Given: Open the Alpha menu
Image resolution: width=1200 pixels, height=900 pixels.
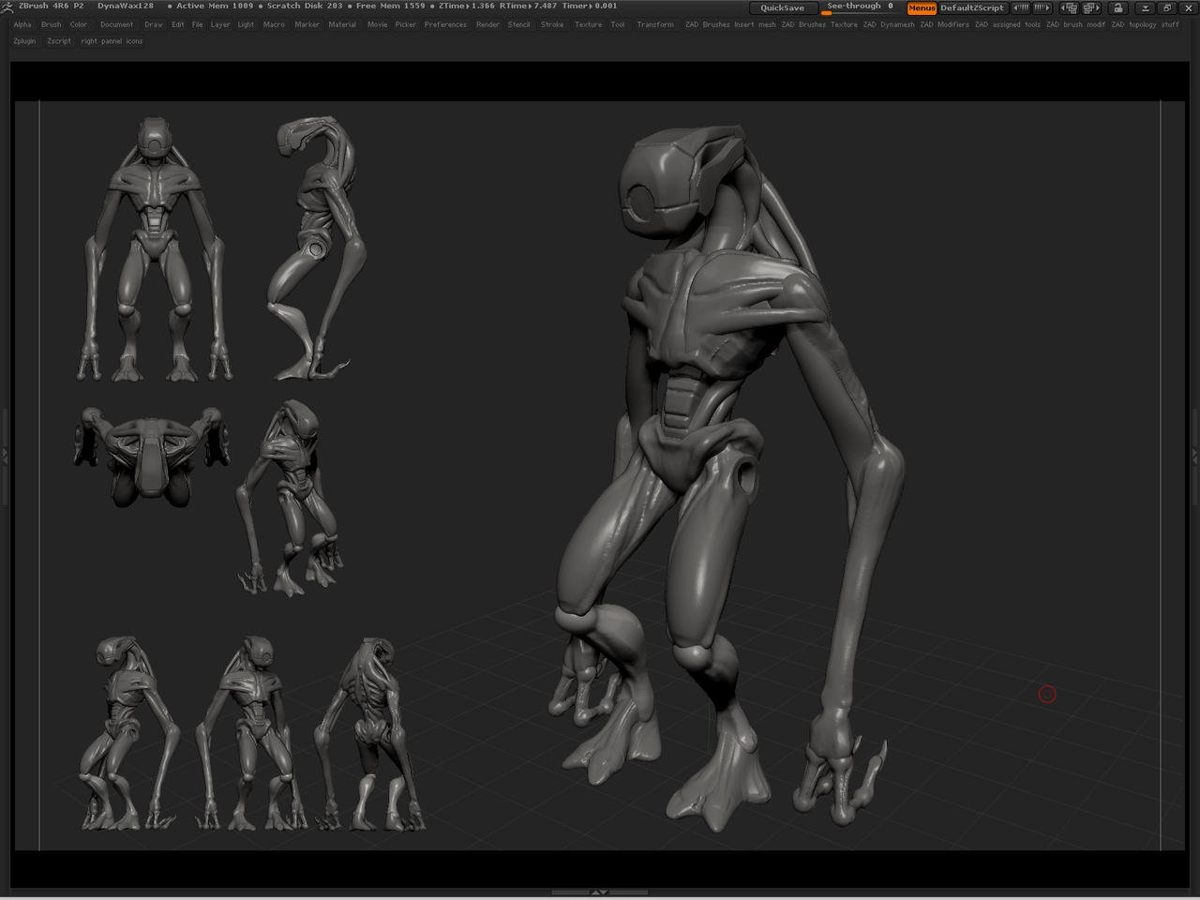Looking at the screenshot, I should [x=22, y=24].
